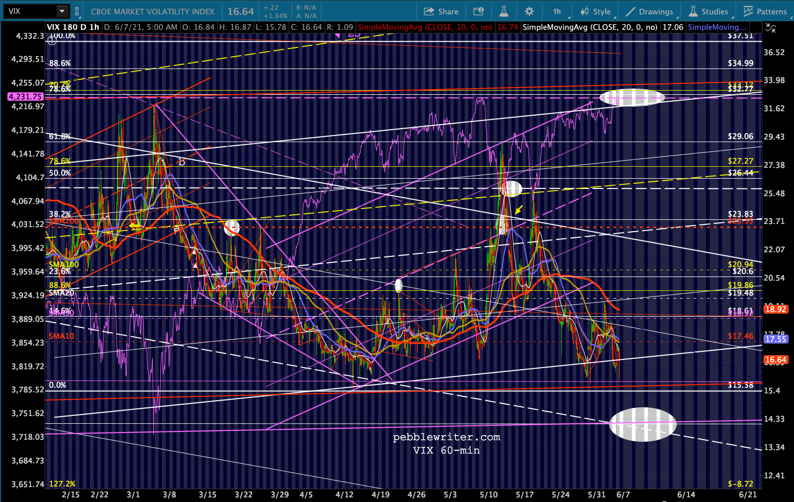Click the circled marker at 100.0% level
The width and height of the screenshot is (794, 502).
point(52,41)
